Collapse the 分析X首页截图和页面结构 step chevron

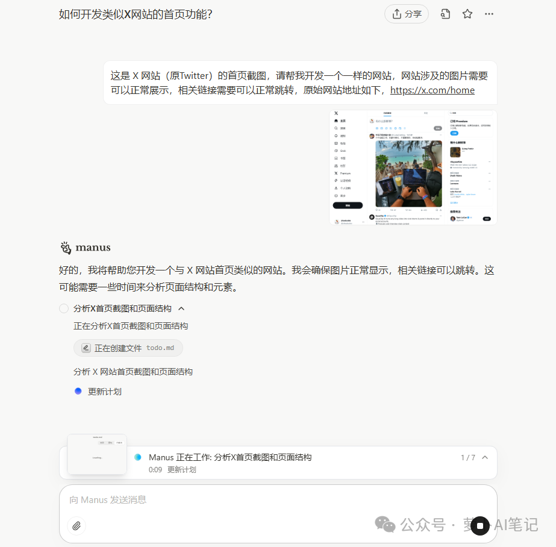[x=181, y=308]
